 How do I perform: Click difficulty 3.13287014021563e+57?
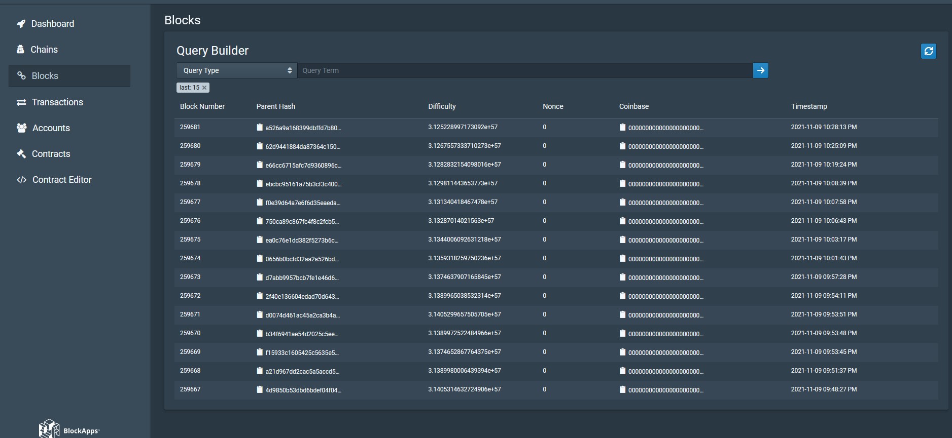(461, 221)
